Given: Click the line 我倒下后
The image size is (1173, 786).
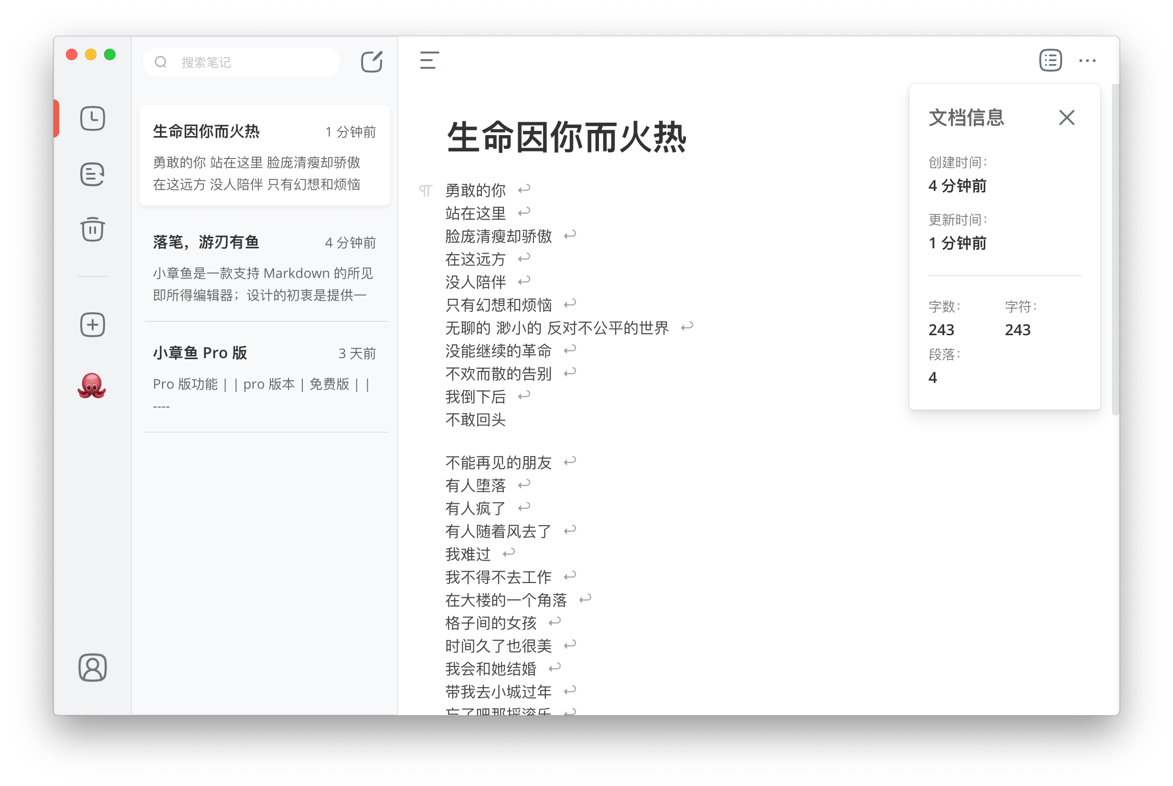Looking at the screenshot, I should [x=475, y=397].
